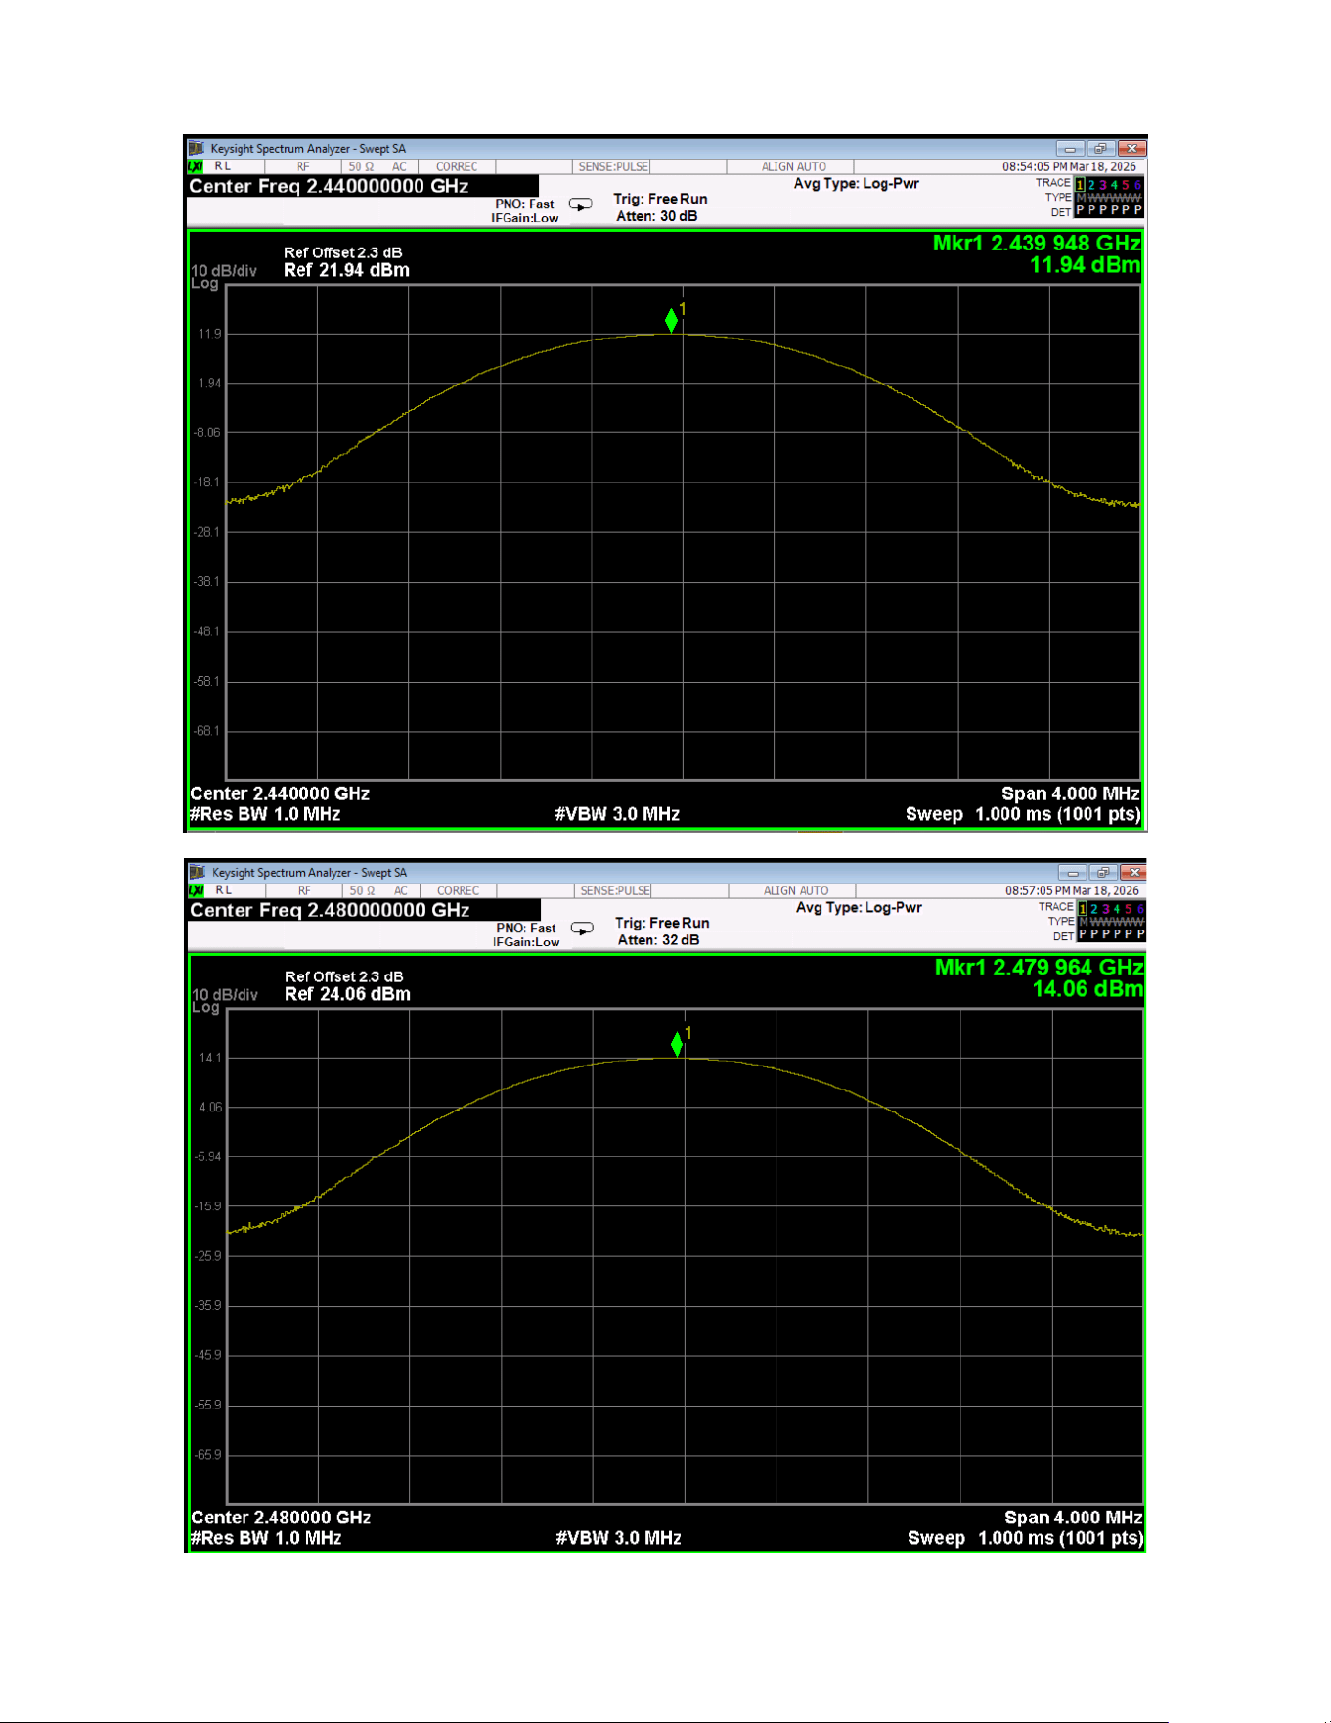
Task: Click the PNO Fast sweep icon in top analyzer
Action: [x=580, y=204]
